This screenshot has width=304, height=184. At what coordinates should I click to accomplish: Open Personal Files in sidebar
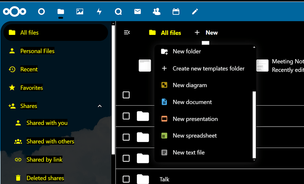37,51
